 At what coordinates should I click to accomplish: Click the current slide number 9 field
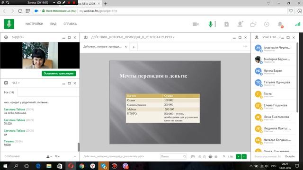click(x=224, y=156)
